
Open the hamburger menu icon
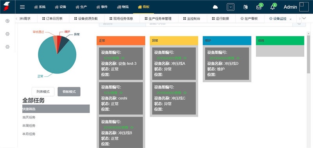[22, 7]
